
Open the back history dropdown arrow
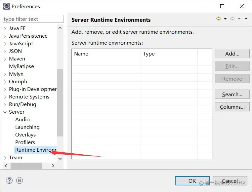(x=225, y=19)
